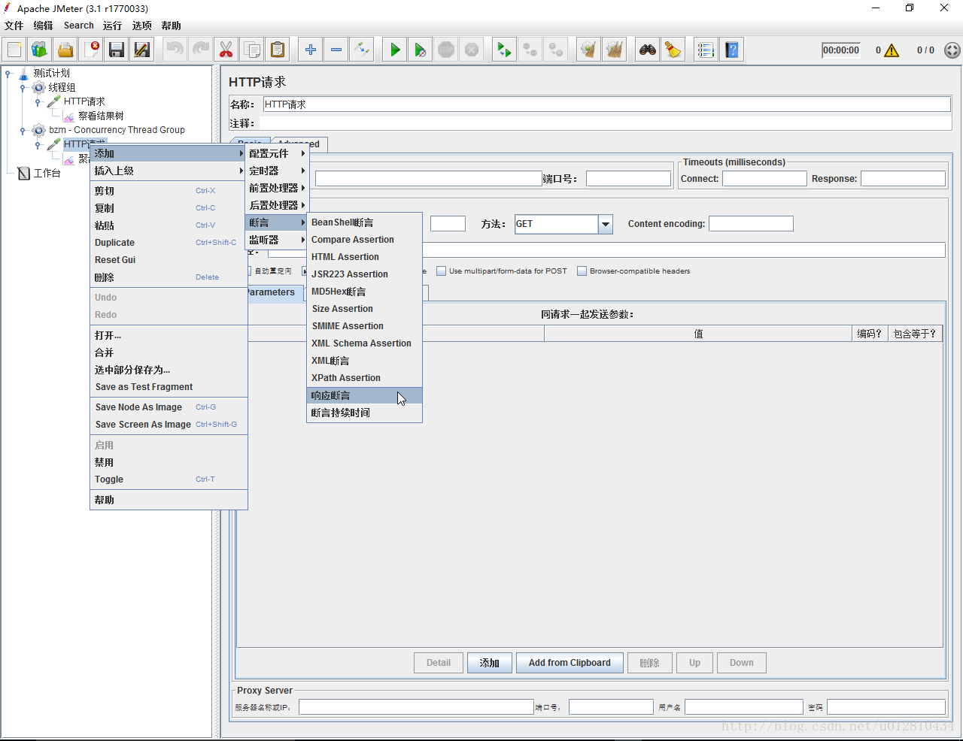Viewport: 963px width, 741px height.
Task: Collapse the bzm Concurrency Thread Group node
Action: 23,130
